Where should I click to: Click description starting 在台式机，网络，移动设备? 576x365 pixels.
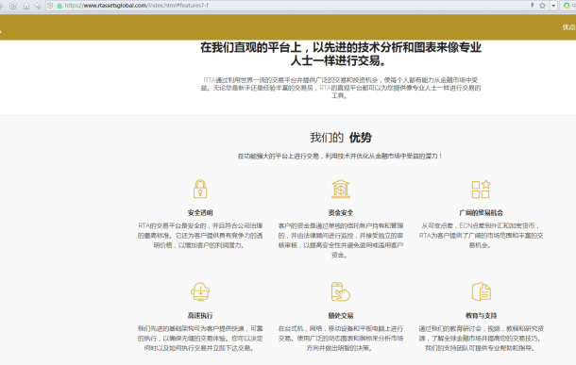click(x=341, y=338)
